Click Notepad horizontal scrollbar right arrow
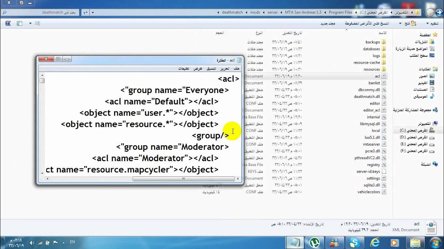 click(x=238, y=179)
